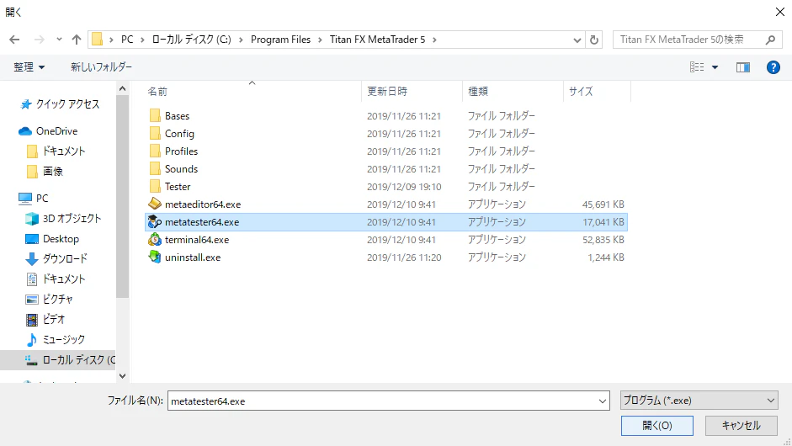The height and width of the screenshot is (446, 792).
Task: Click navigation pane scroll down arrow
Action: pos(122,376)
